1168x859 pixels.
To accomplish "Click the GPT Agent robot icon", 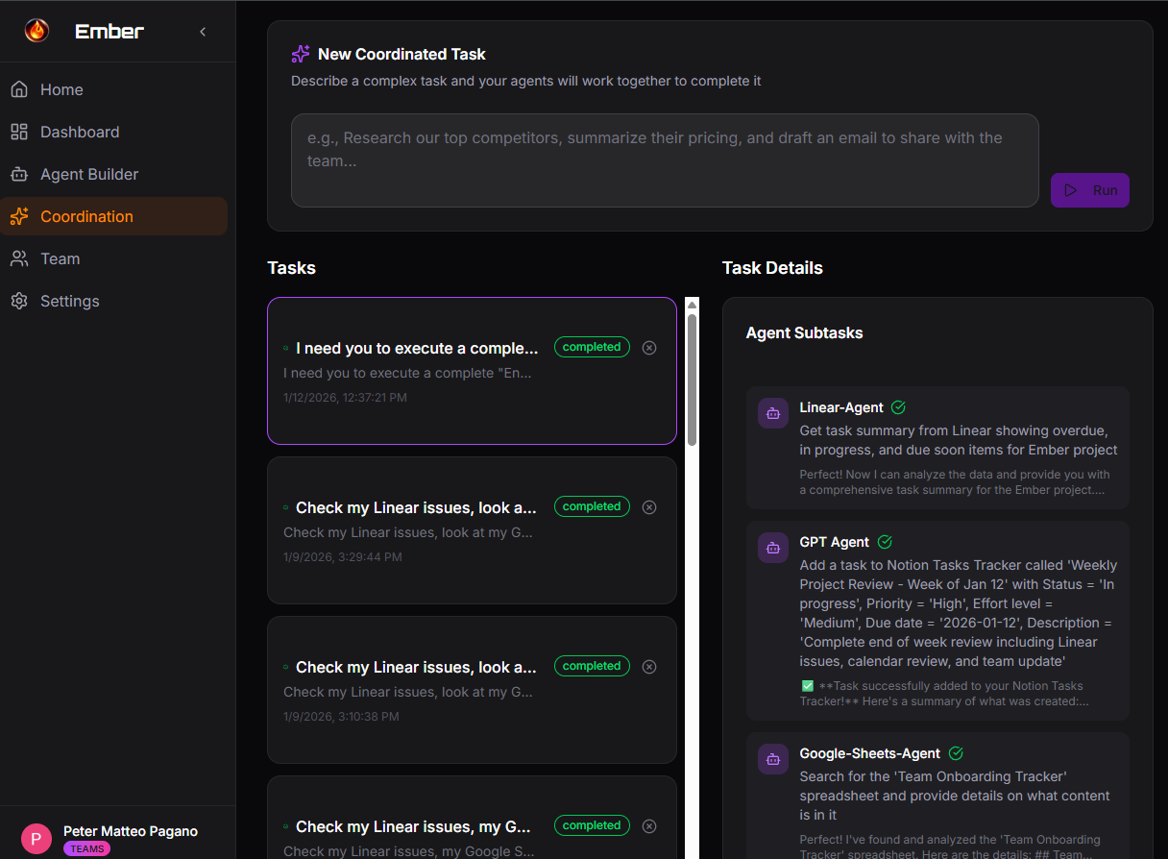I will pos(772,548).
